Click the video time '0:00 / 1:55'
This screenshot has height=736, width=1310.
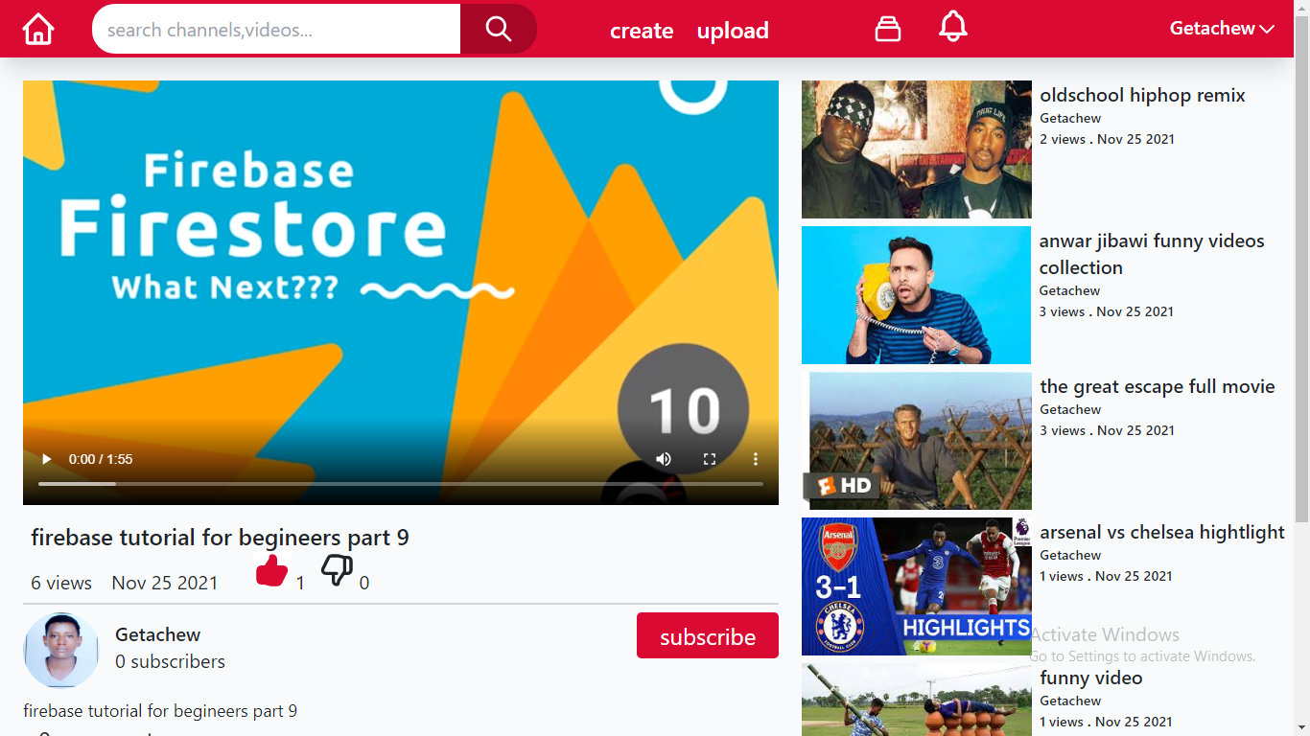[101, 459]
